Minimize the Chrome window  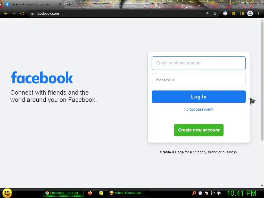click(x=242, y=2)
